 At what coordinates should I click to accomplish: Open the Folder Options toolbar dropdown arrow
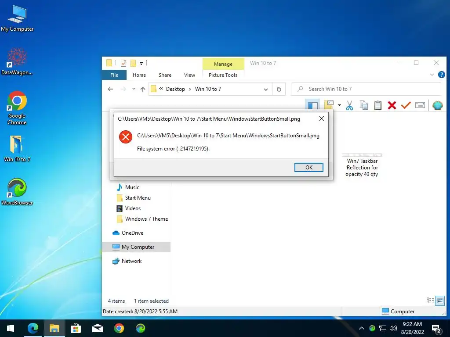pyautogui.click(x=339, y=105)
